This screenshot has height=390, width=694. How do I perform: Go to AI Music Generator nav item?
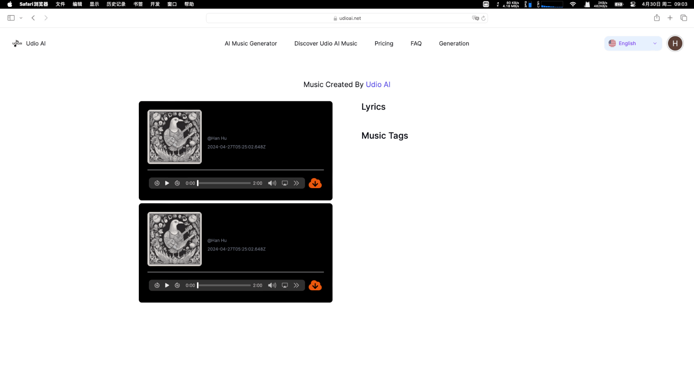251,43
